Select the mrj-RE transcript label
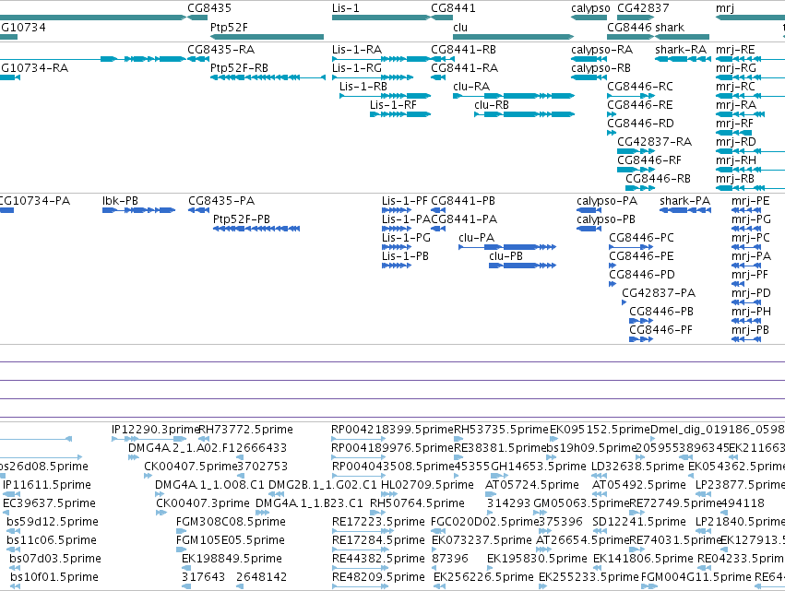The height and width of the screenshot is (591, 785). (x=735, y=50)
